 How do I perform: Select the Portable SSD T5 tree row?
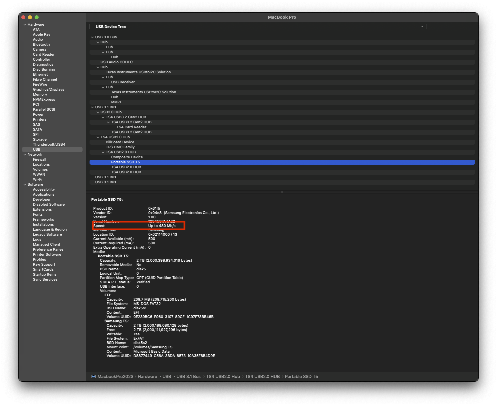(282, 162)
